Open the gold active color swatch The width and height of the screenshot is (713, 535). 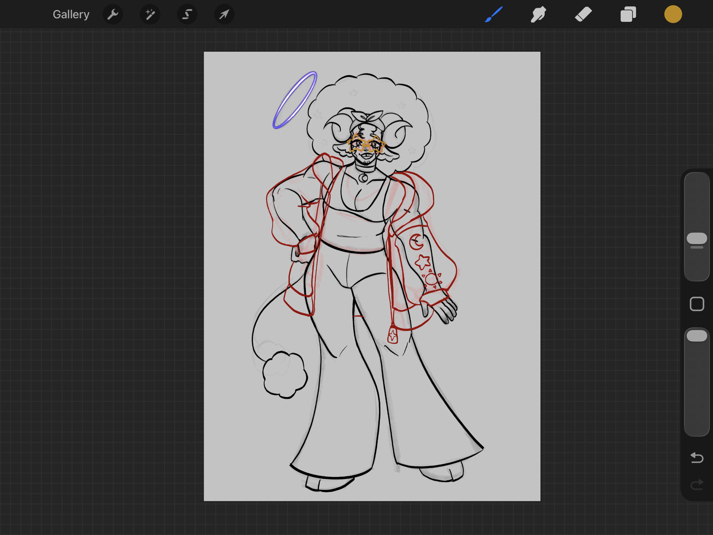[673, 14]
